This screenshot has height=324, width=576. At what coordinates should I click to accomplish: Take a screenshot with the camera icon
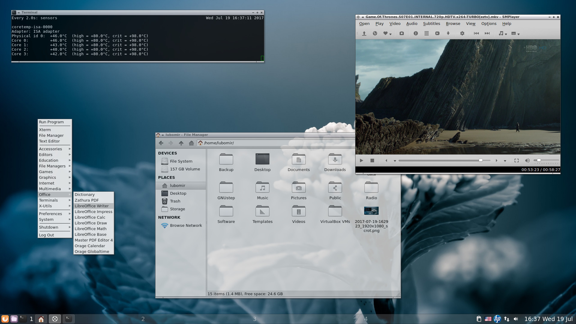click(x=402, y=34)
